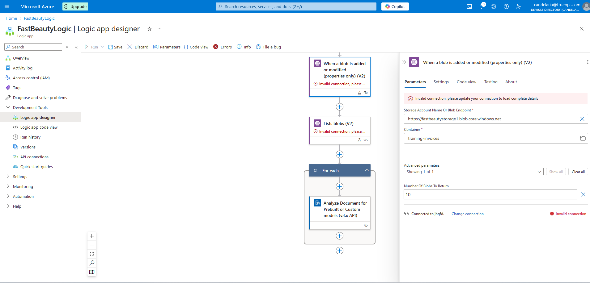Open Cloud Shell from the top bar
This screenshot has width=590, height=283.
click(x=469, y=6)
